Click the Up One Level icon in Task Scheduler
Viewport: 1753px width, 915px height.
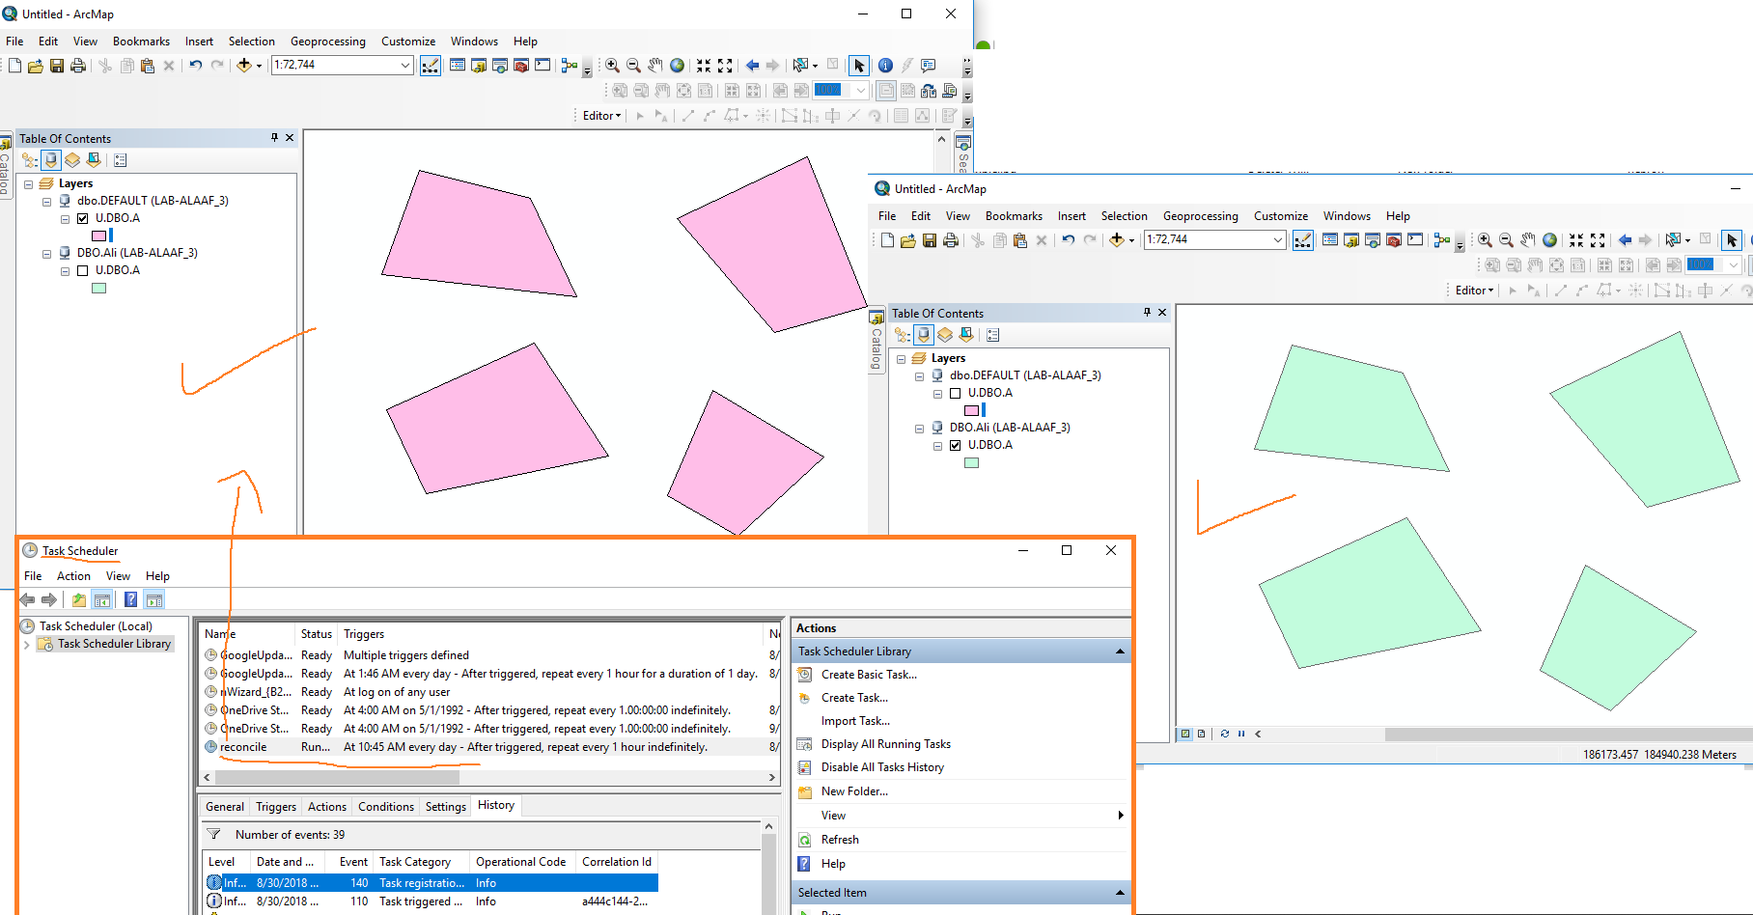click(79, 599)
